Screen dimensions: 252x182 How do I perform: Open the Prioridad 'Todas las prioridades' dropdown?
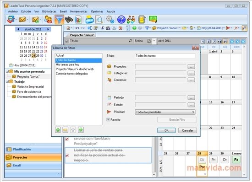[165, 112]
